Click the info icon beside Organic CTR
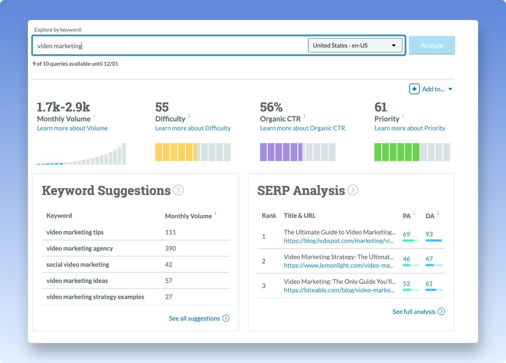Screen dimensions: 506x363 click(x=305, y=116)
